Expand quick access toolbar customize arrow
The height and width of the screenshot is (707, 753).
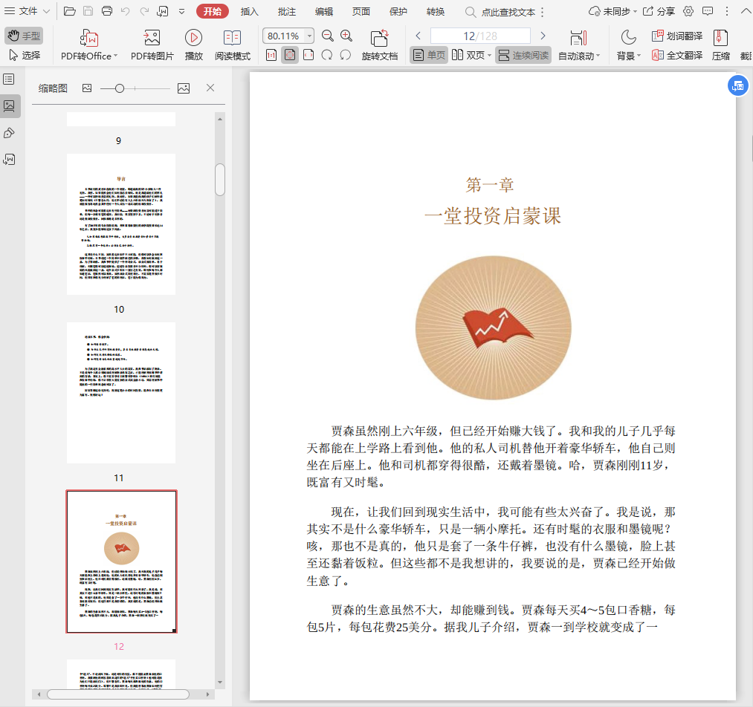click(x=181, y=11)
